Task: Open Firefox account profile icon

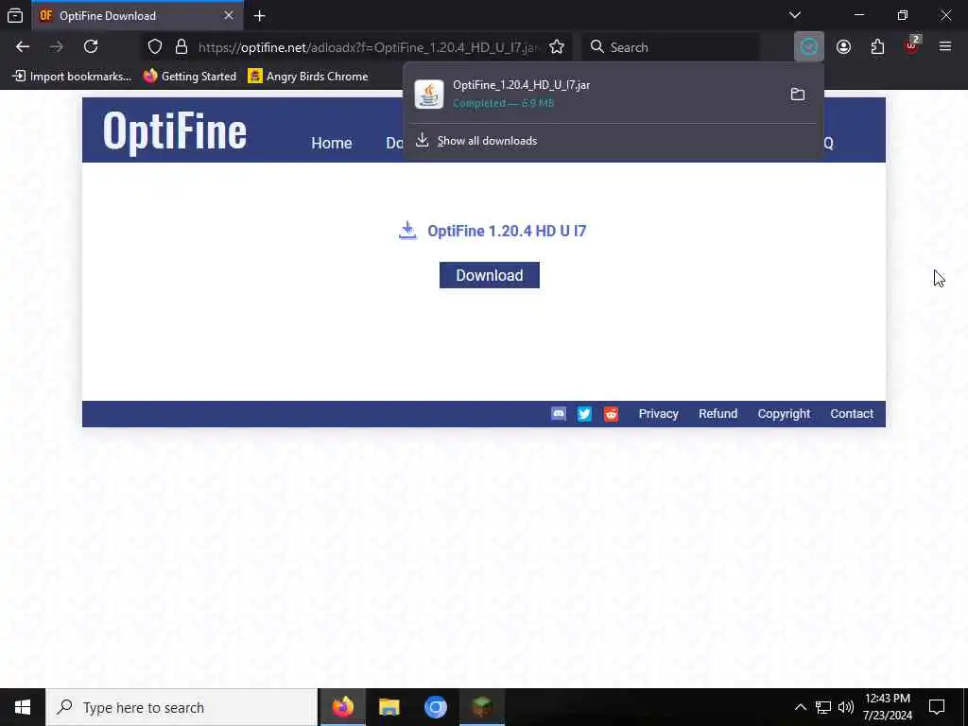Action: pyautogui.click(x=843, y=47)
